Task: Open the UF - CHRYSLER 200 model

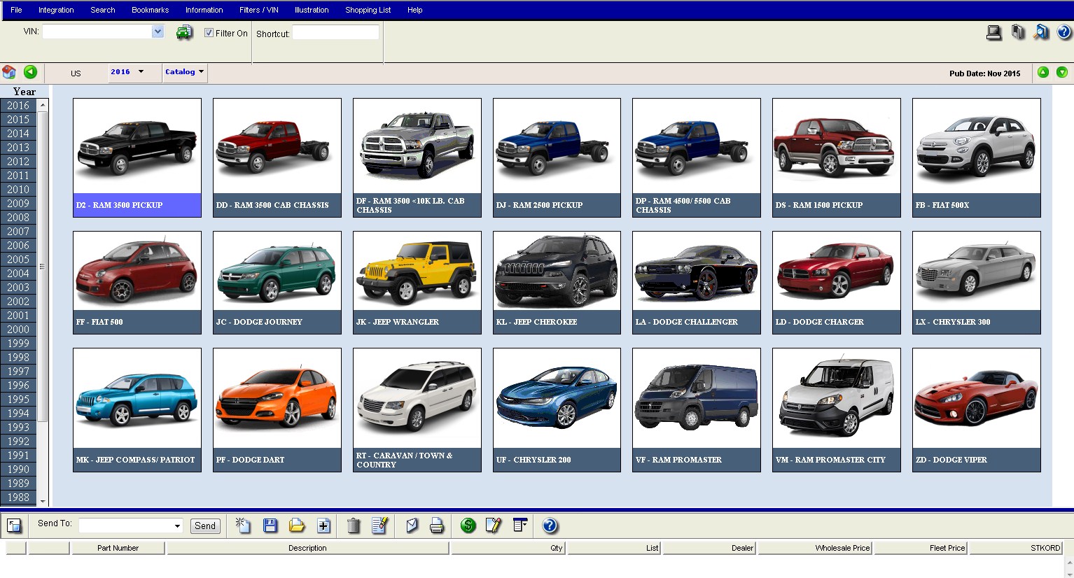Action: coord(557,410)
